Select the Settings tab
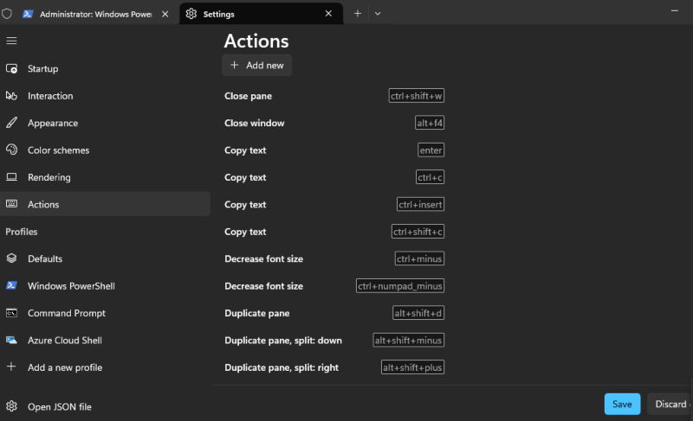693x421 pixels. (x=261, y=14)
